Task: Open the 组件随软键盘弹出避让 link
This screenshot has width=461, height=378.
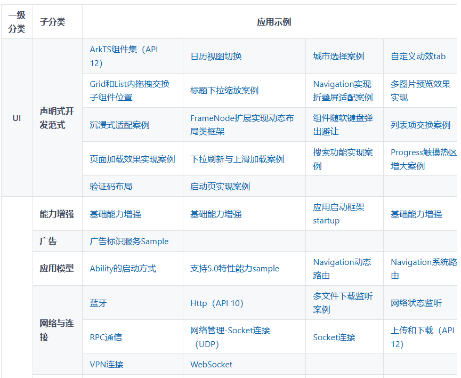Action: click(343, 125)
